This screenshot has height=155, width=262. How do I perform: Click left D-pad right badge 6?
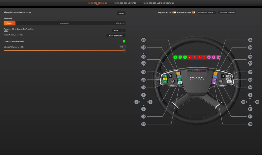pyautogui.click(x=150, y=102)
